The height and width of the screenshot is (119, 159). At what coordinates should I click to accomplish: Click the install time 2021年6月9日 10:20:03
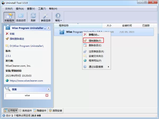click(19, 76)
